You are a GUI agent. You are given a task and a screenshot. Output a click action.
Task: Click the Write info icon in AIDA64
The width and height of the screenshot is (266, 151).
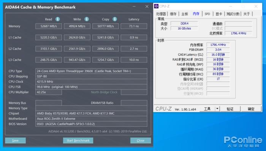click(x=87, y=19)
